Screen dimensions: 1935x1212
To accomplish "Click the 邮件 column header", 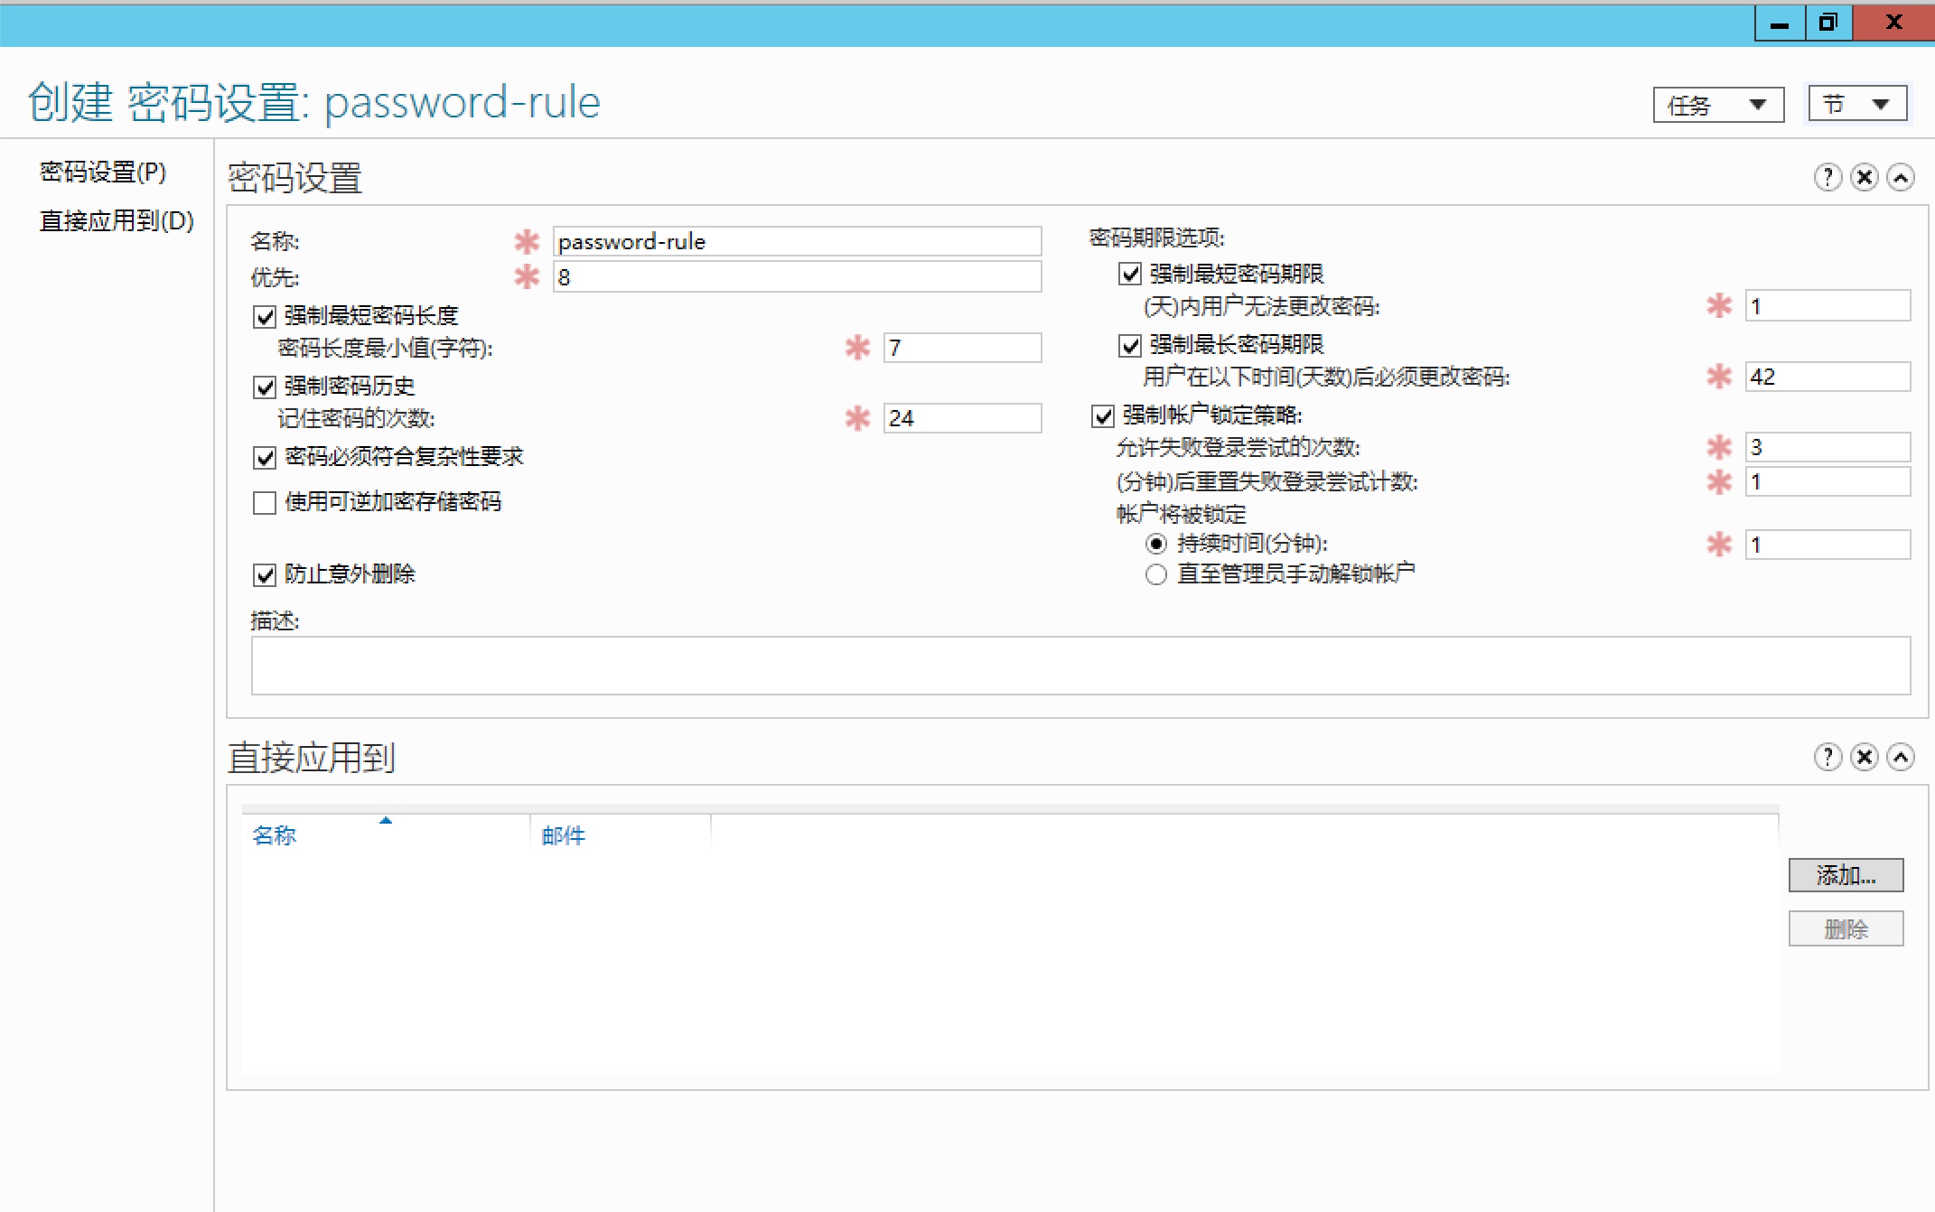I will [x=564, y=835].
